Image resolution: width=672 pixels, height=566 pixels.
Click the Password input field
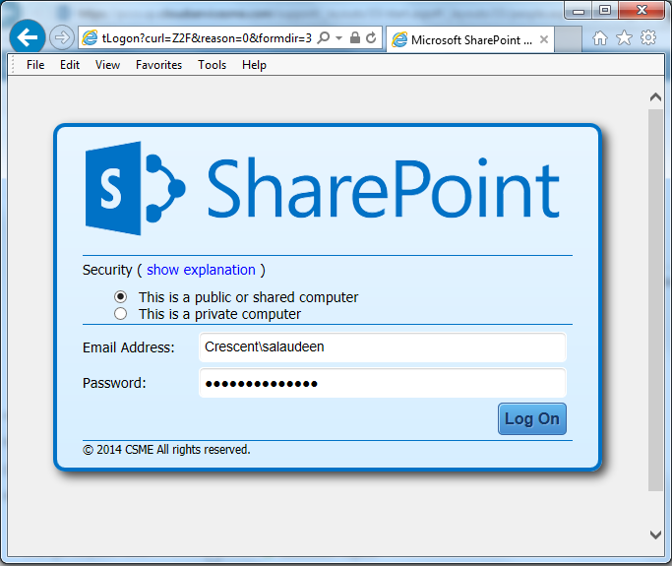383,383
